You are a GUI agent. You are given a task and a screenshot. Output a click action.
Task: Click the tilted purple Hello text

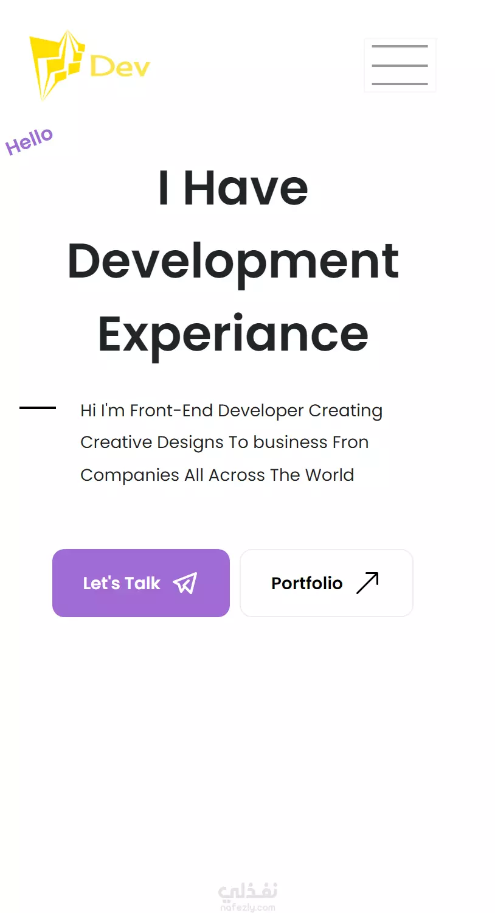click(29, 141)
